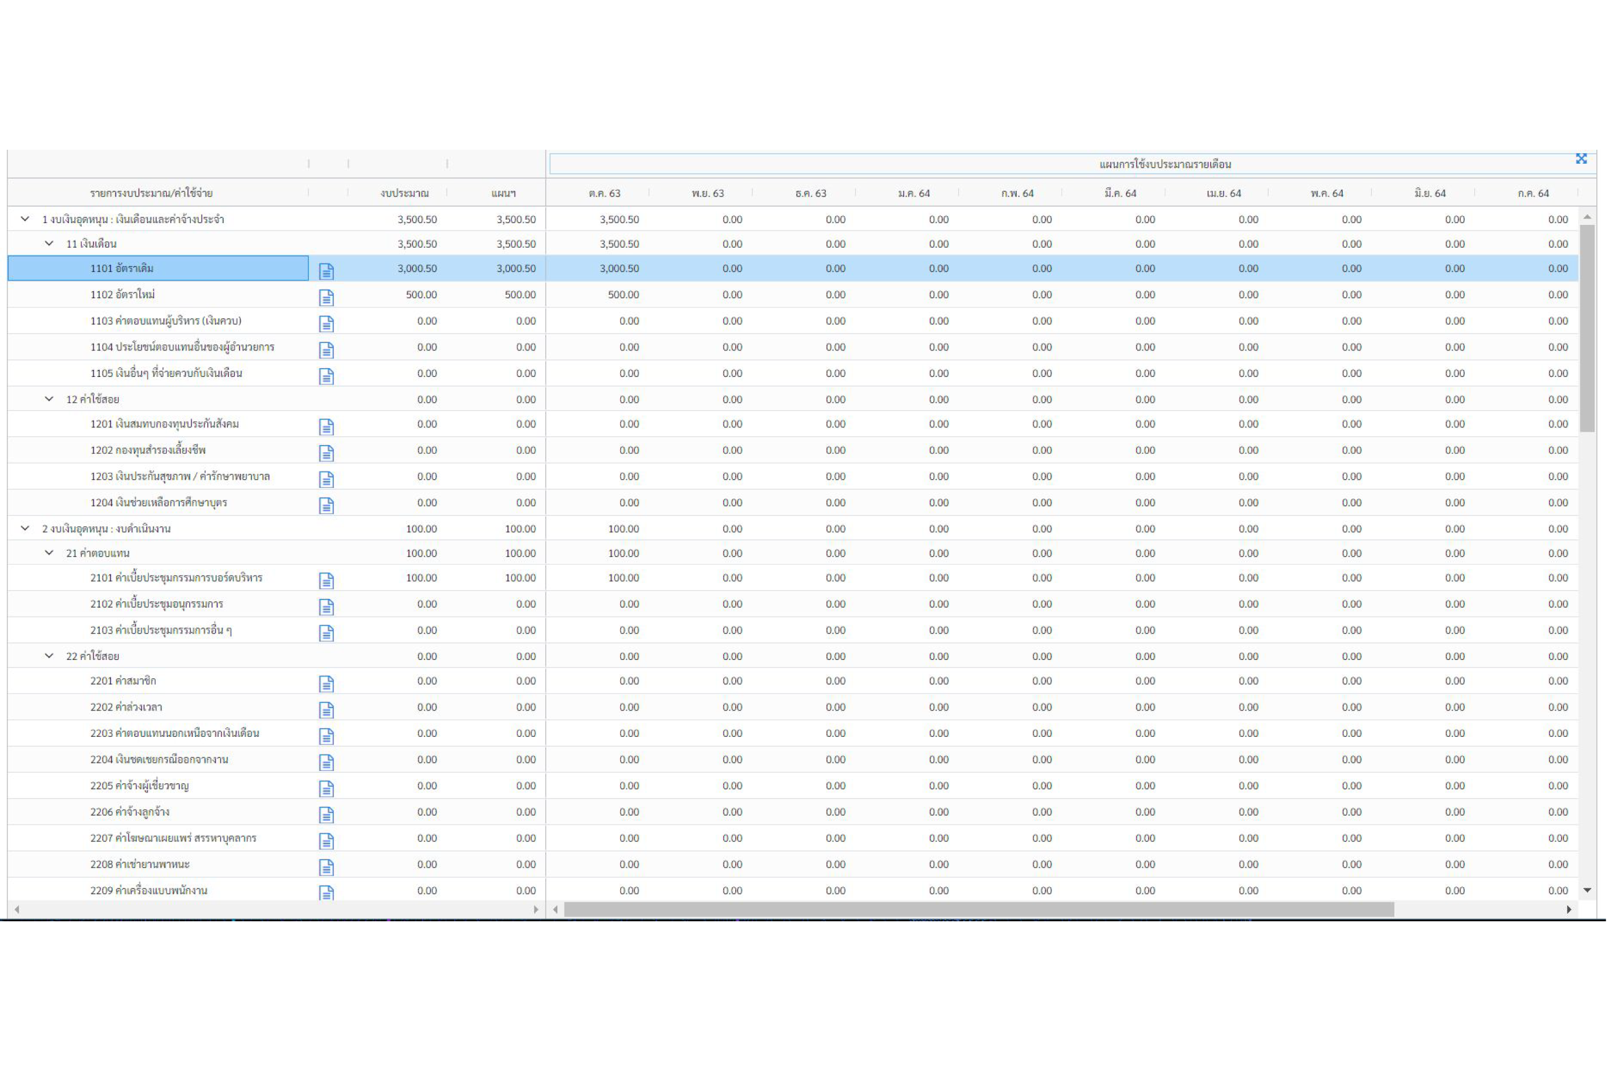1607x1071 pixels.
Task: Open the document icon beside 1102 อัตราใหม่
Action: [x=327, y=297]
